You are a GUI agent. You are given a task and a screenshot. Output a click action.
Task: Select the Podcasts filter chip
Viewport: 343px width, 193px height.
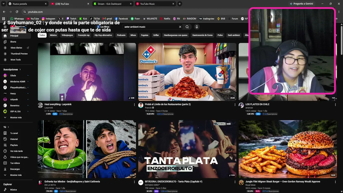121,35
